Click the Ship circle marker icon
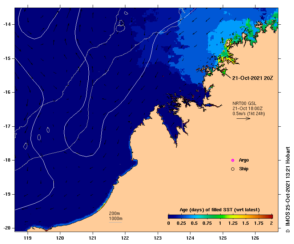This screenshot has height=244, width=294. 233,169
